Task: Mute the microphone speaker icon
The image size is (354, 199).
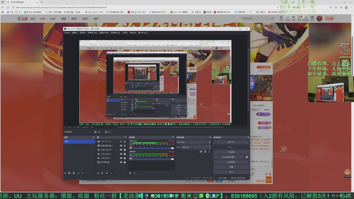Action: pos(131,148)
